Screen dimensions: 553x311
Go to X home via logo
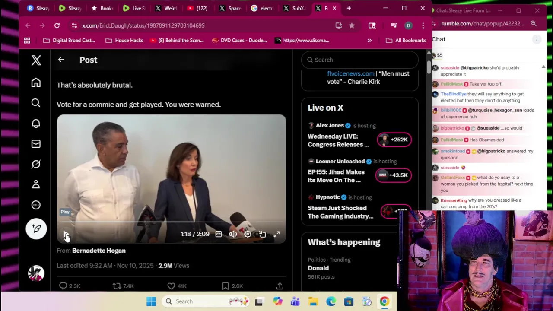36,60
